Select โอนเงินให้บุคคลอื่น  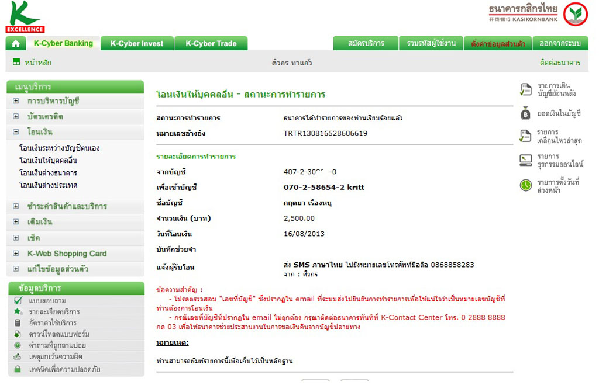pyautogui.click(x=48, y=160)
